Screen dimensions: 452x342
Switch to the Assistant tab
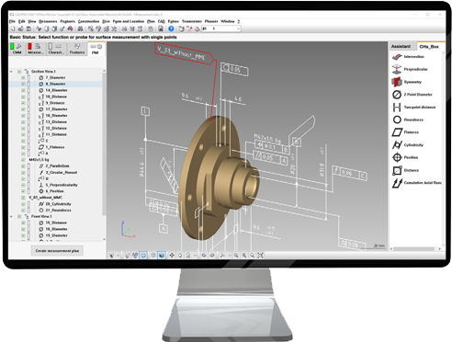click(401, 46)
